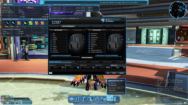The height and width of the screenshot is (105, 188).
Task: Open the gears system settings icon
Action: tap(103, 99)
